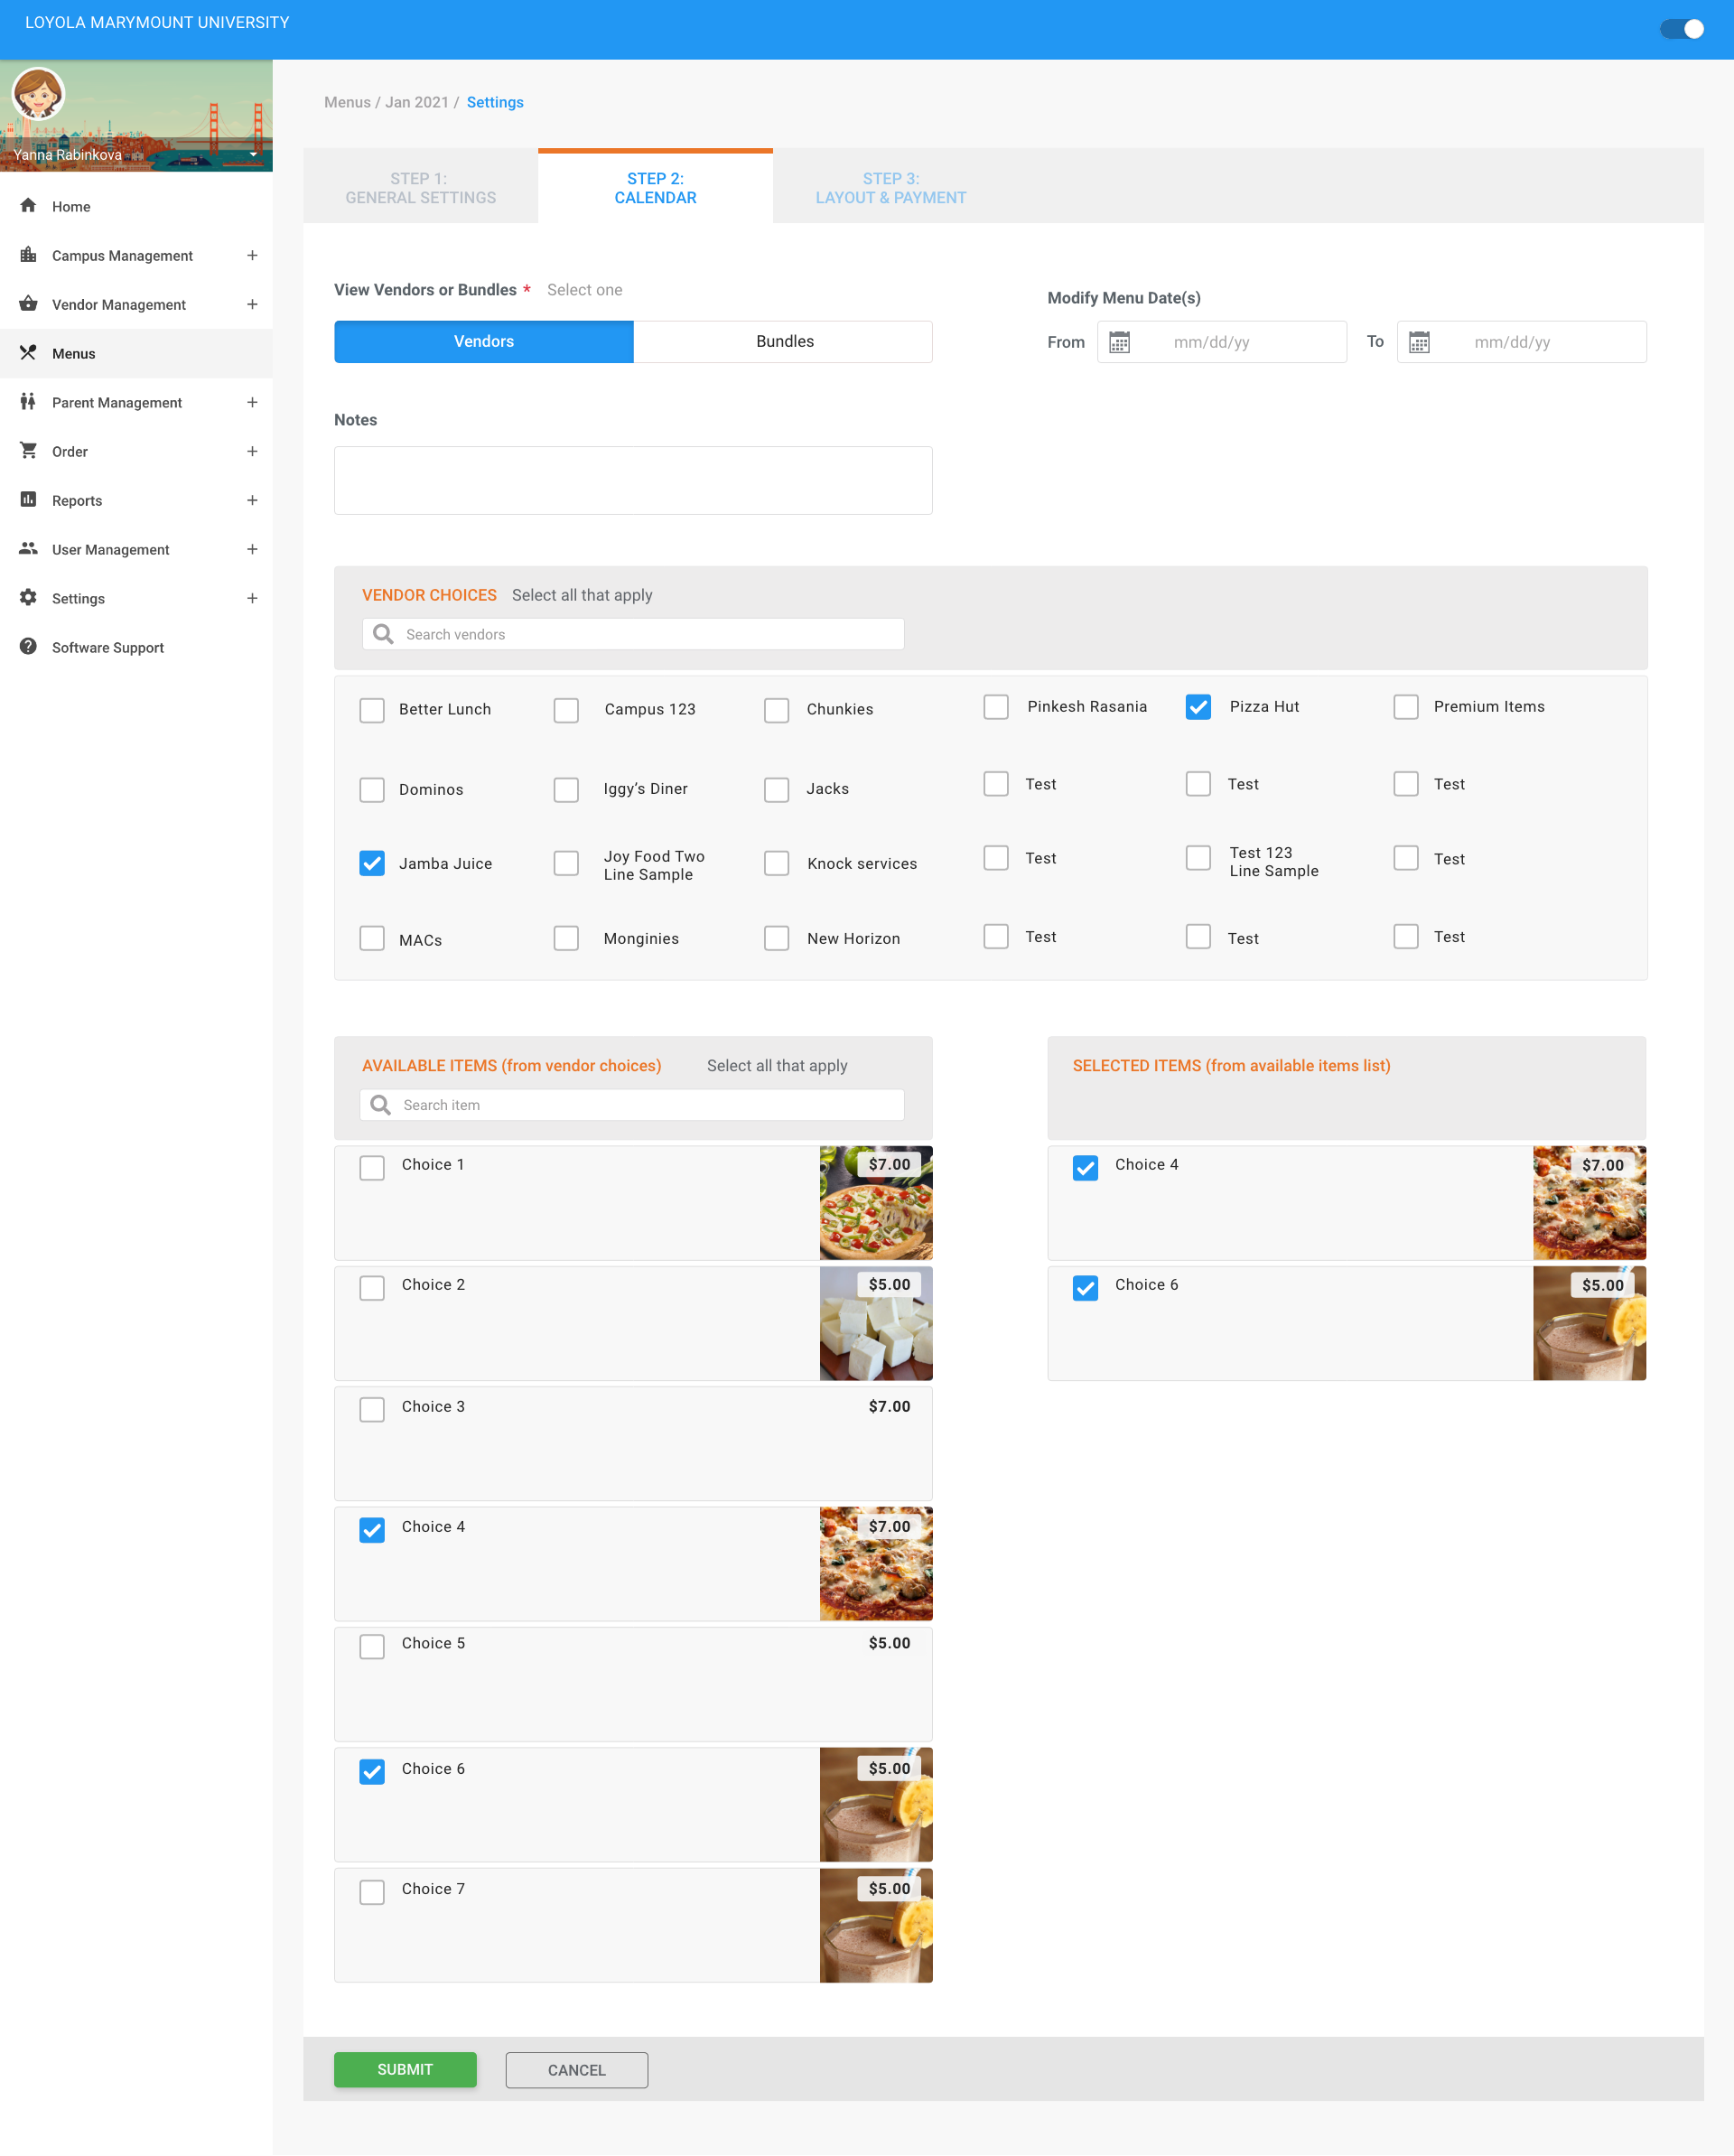Switch view to Bundles

point(784,342)
